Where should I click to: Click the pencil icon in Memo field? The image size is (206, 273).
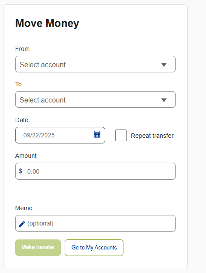(22, 224)
